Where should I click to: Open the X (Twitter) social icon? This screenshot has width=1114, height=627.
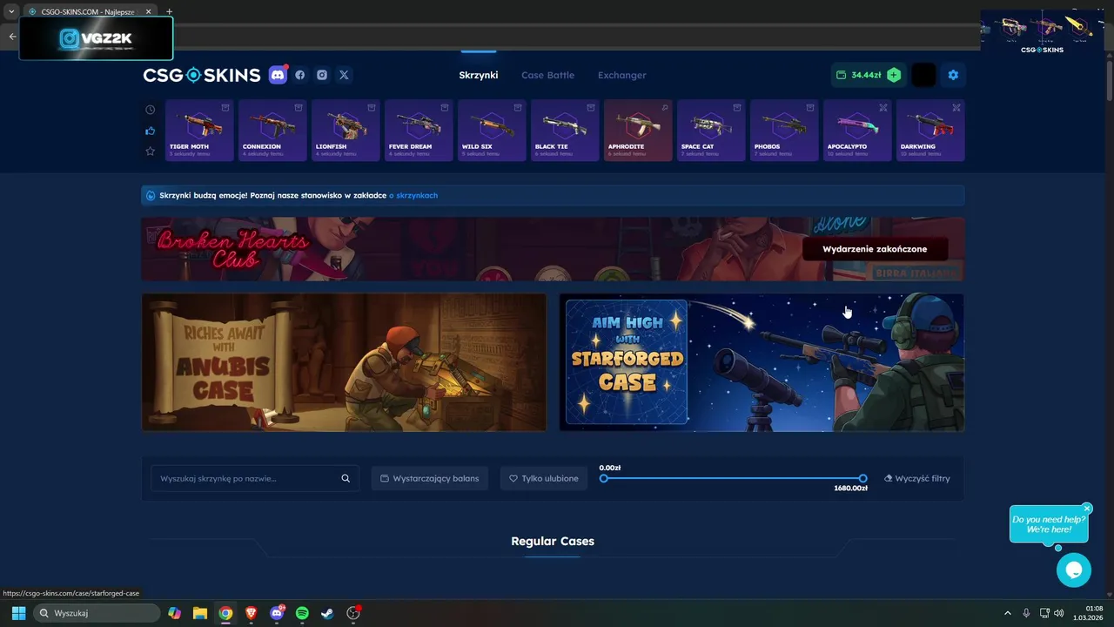[x=344, y=75]
